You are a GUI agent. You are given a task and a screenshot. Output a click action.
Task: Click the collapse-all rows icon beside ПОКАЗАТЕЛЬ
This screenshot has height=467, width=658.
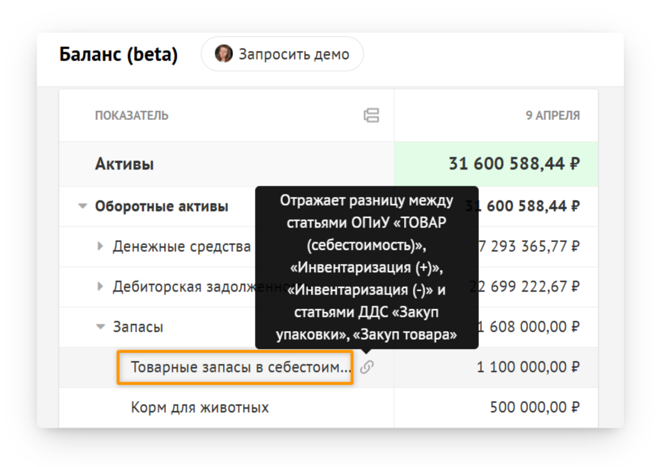[371, 115]
